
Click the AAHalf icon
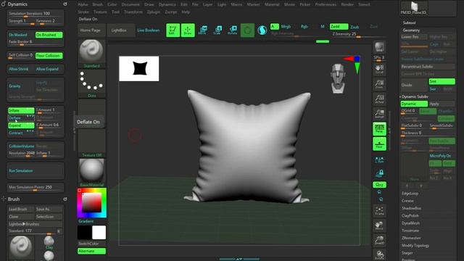pos(379,114)
